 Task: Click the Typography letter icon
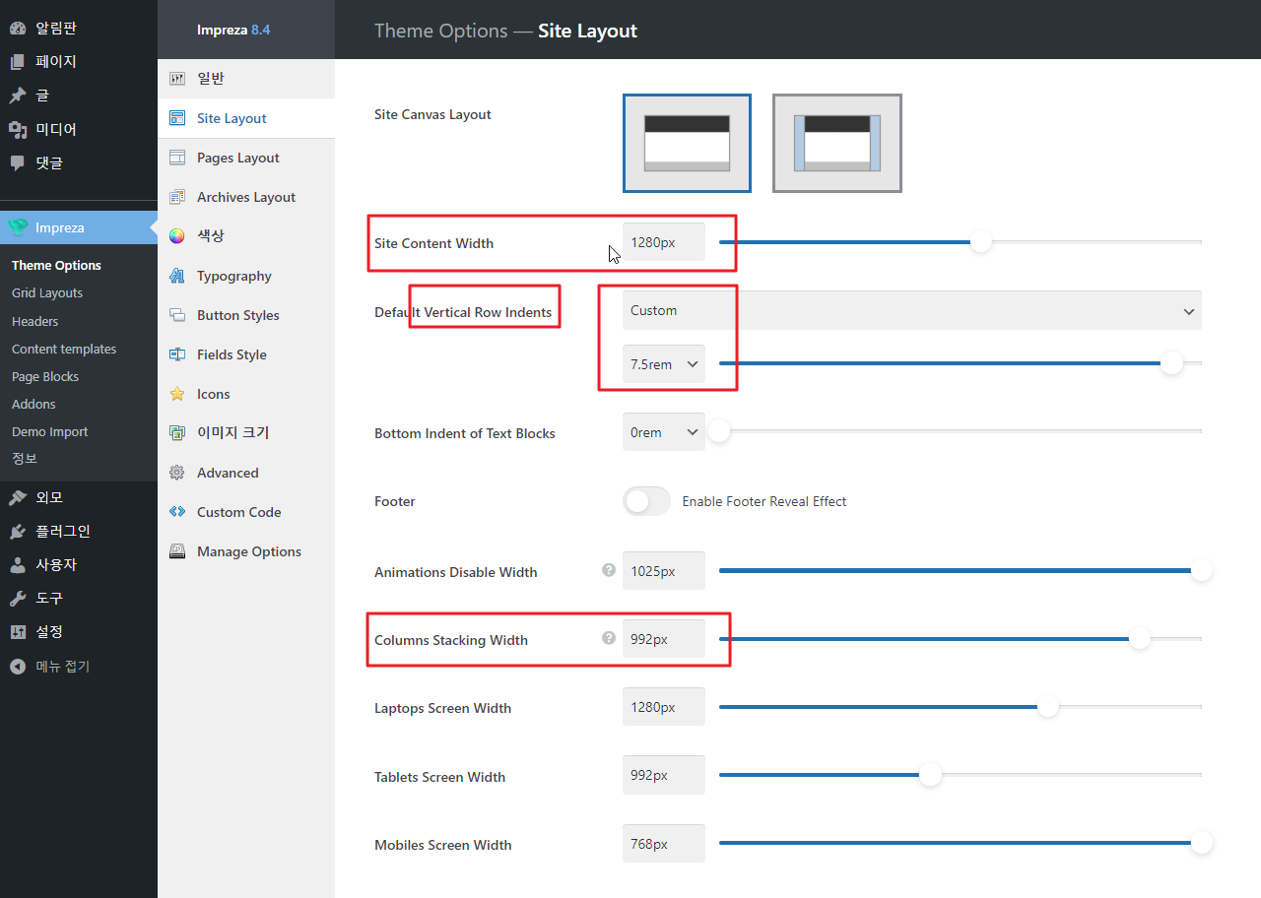[177, 276]
